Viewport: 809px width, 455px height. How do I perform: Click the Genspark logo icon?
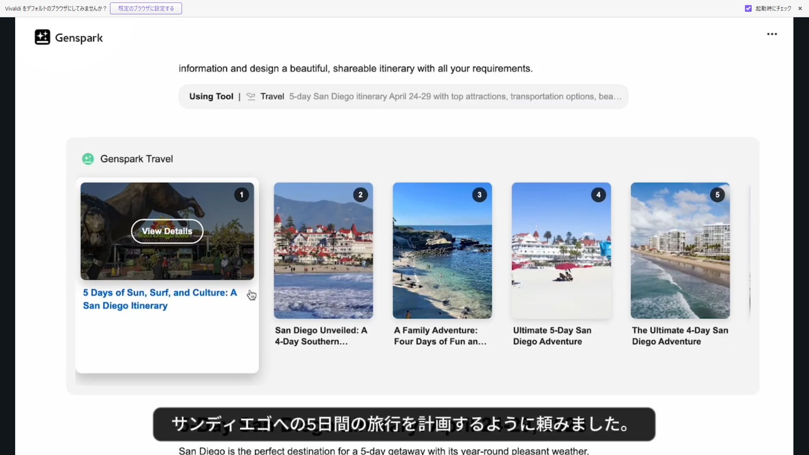(x=42, y=37)
